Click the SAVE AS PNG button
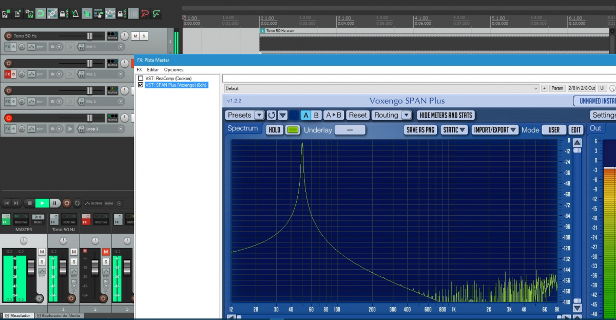 (x=420, y=130)
